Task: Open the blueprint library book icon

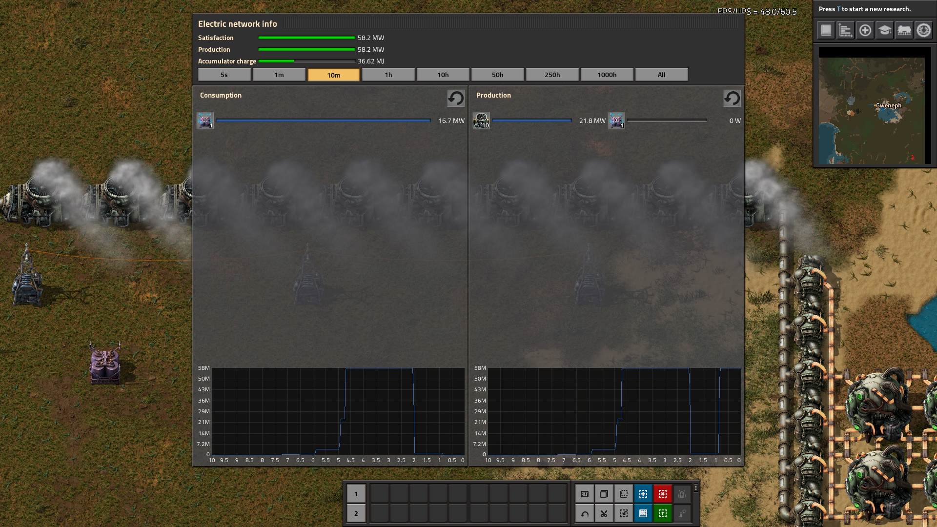Action: coord(826,30)
